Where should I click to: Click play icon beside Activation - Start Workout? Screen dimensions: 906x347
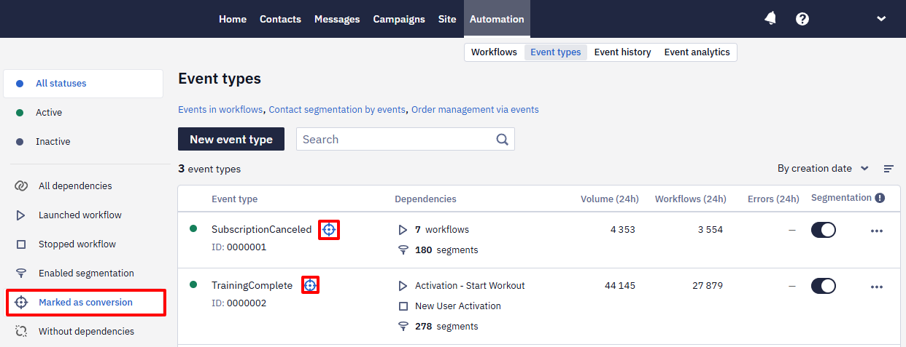(403, 286)
